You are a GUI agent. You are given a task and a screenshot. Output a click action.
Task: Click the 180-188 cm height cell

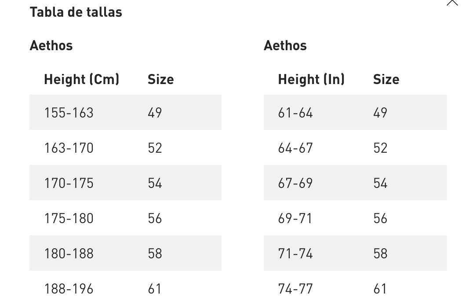[x=69, y=253]
